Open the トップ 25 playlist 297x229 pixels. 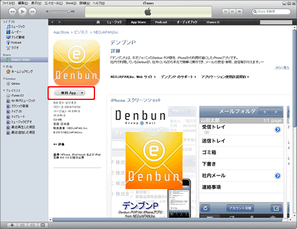(14, 111)
